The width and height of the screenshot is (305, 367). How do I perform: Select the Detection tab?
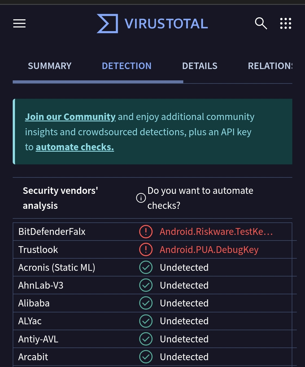click(127, 66)
